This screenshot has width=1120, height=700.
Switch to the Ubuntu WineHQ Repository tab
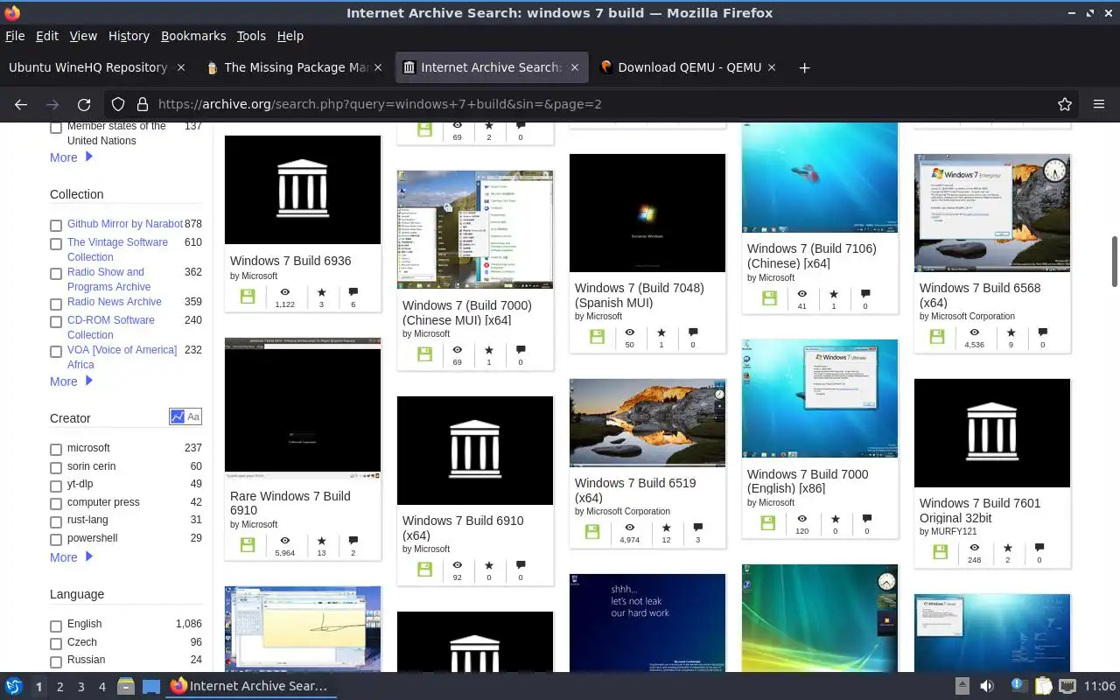point(96,67)
